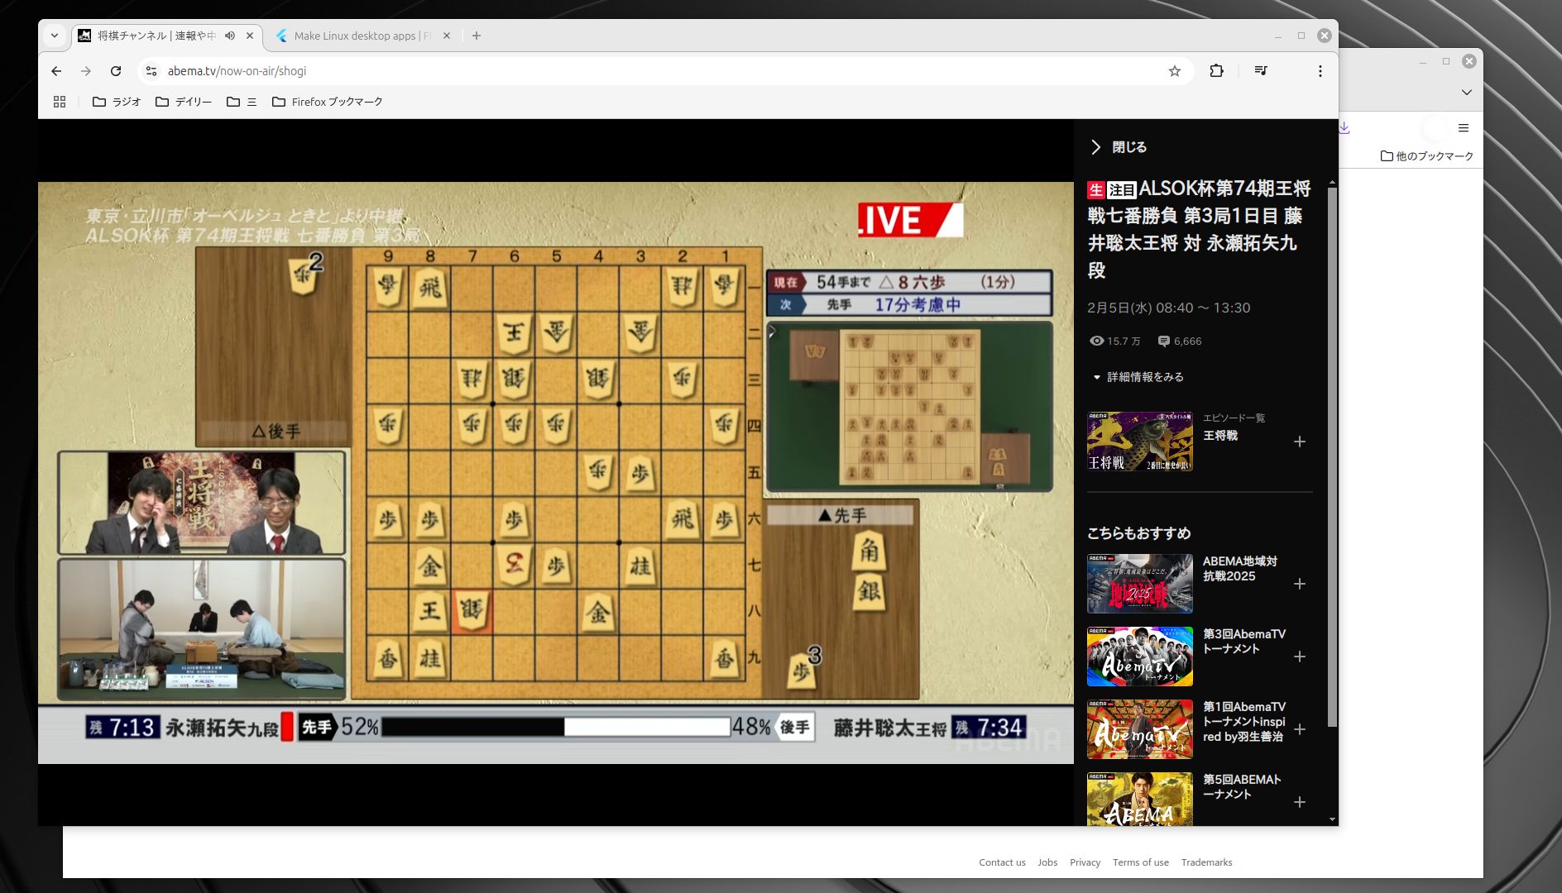This screenshot has height=893, width=1562.
Task: Open hamburger menu in background window
Action: point(1464,128)
